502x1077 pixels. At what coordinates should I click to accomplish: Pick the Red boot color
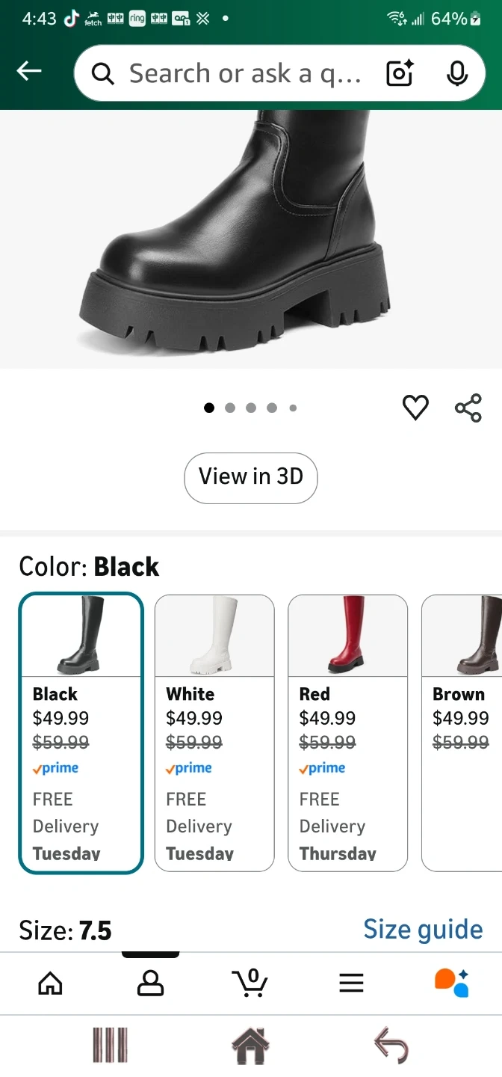pyautogui.click(x=347, y=733)
